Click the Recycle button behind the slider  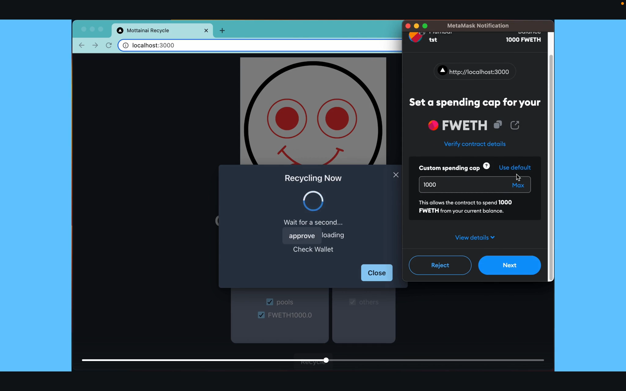click(313, 362)
